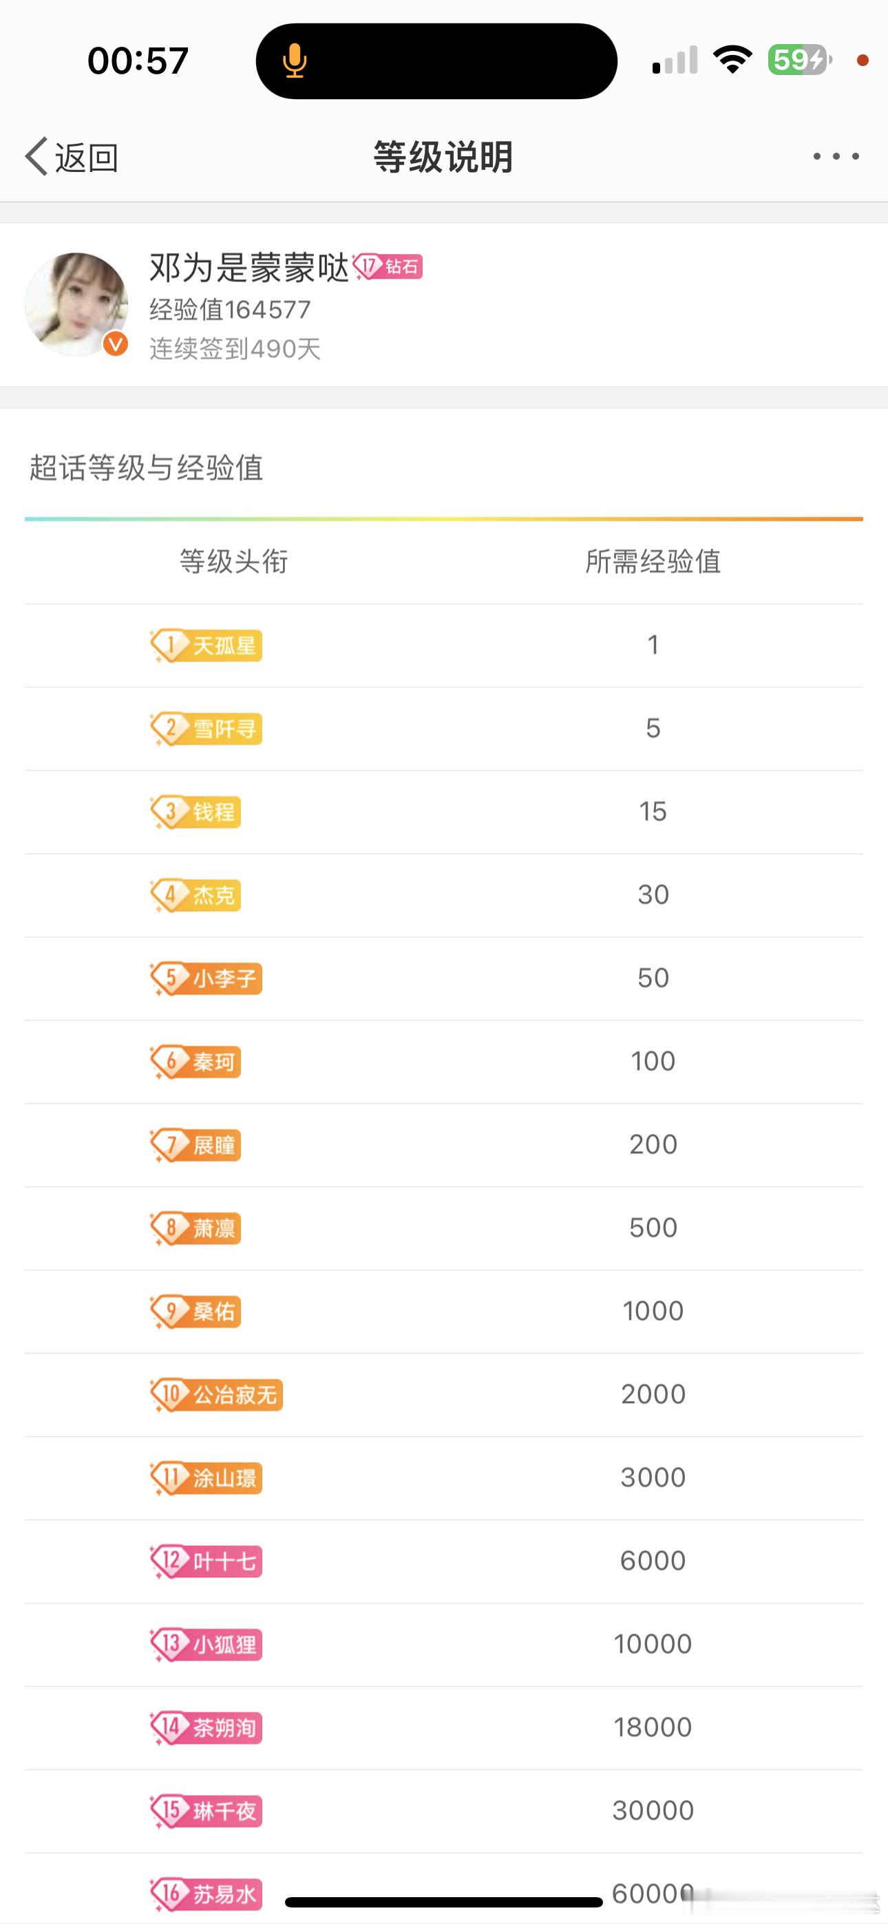Tap the level 17 钻石 badge
Viewport: 888px width, 1924px height.
click(x=388, y=266)
